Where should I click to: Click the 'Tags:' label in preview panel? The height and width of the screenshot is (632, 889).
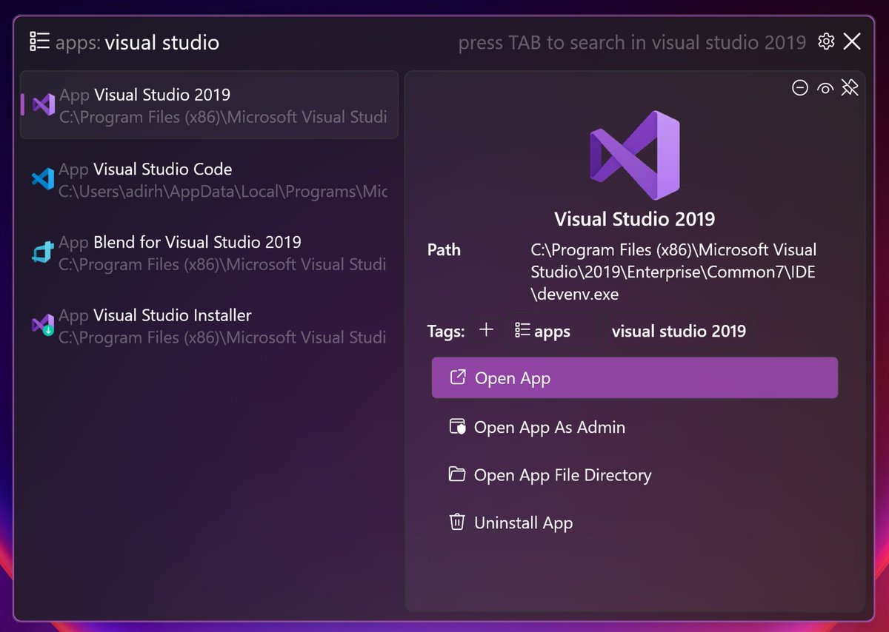(x=446, y=331)
